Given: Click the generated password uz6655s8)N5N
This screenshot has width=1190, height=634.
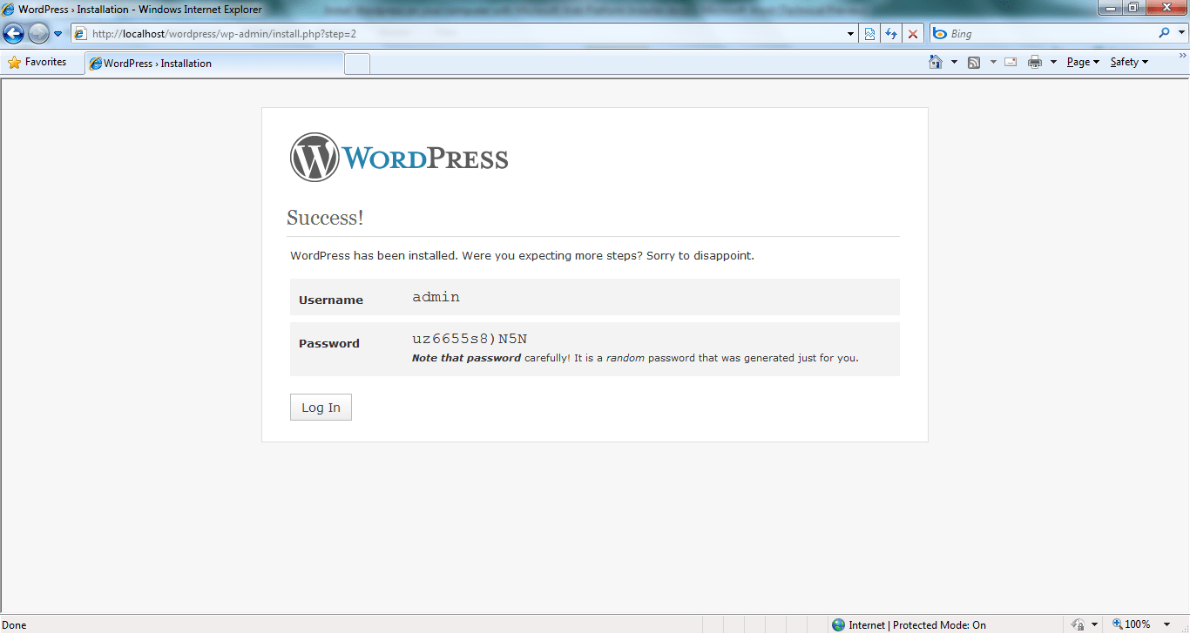Looking at the screenshot, I should tap(470, 339).
